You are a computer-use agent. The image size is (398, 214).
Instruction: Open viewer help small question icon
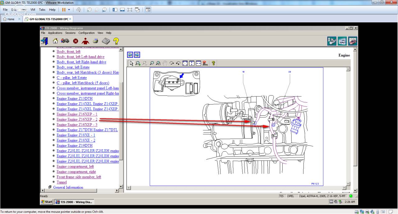(213, 63)
